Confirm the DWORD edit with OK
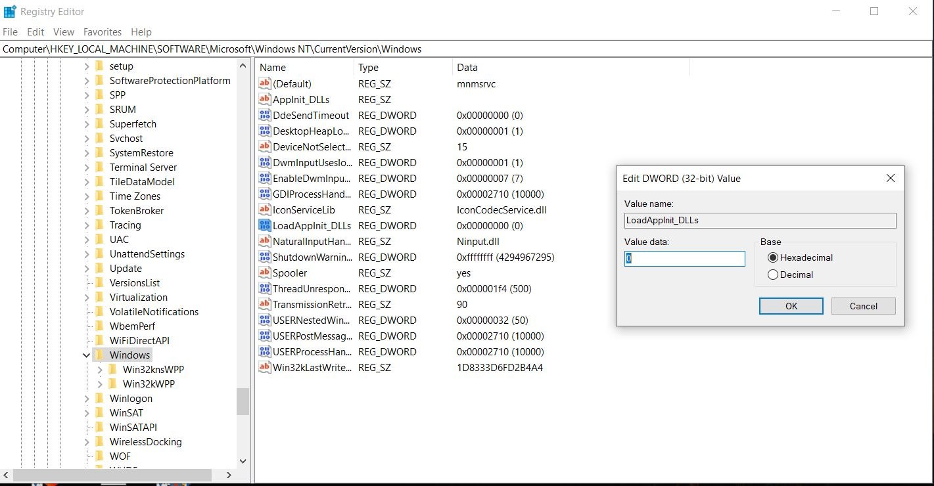Screen dimensions: 934x486 point(791,306)
